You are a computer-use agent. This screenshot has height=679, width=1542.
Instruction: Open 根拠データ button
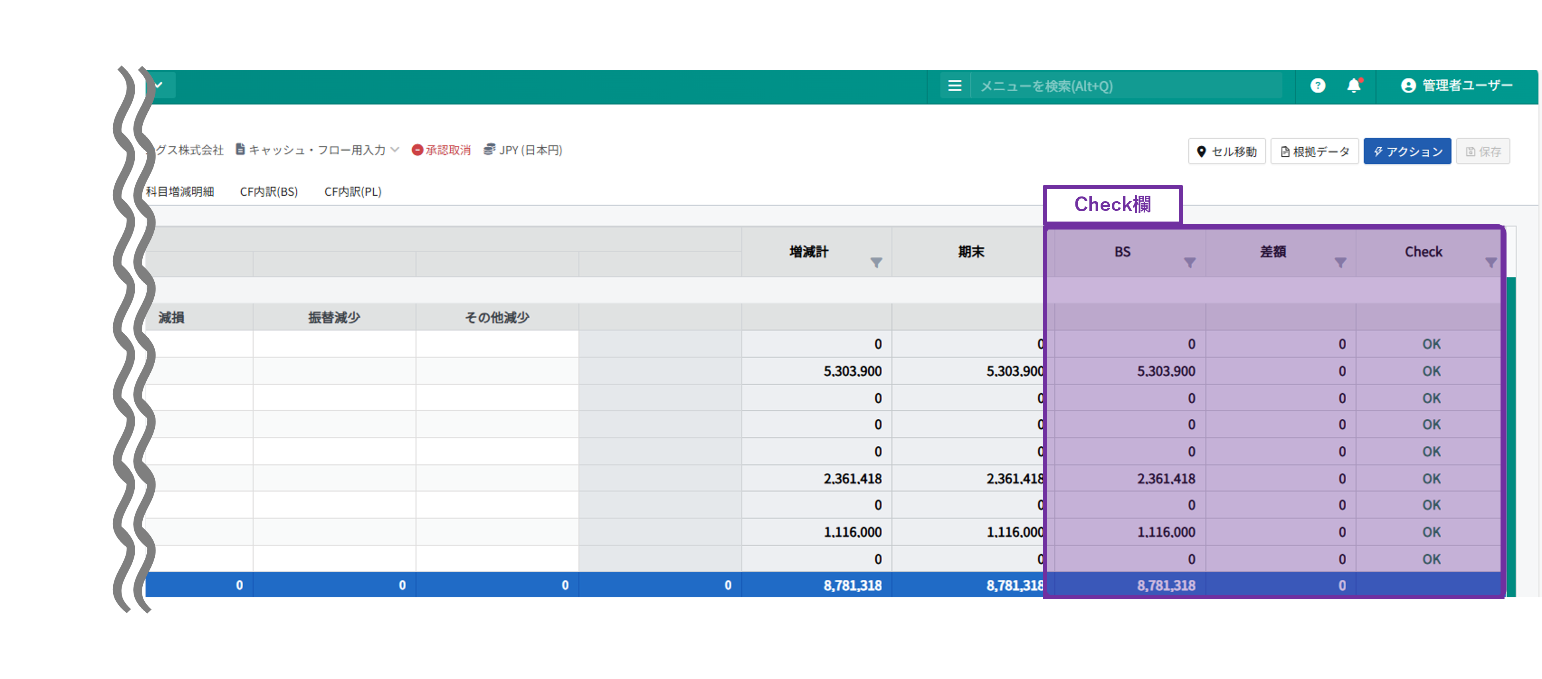pyautogui.click(x=1315, y=151)
